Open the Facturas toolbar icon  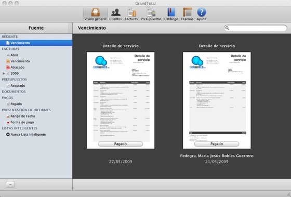click(131, 14)
